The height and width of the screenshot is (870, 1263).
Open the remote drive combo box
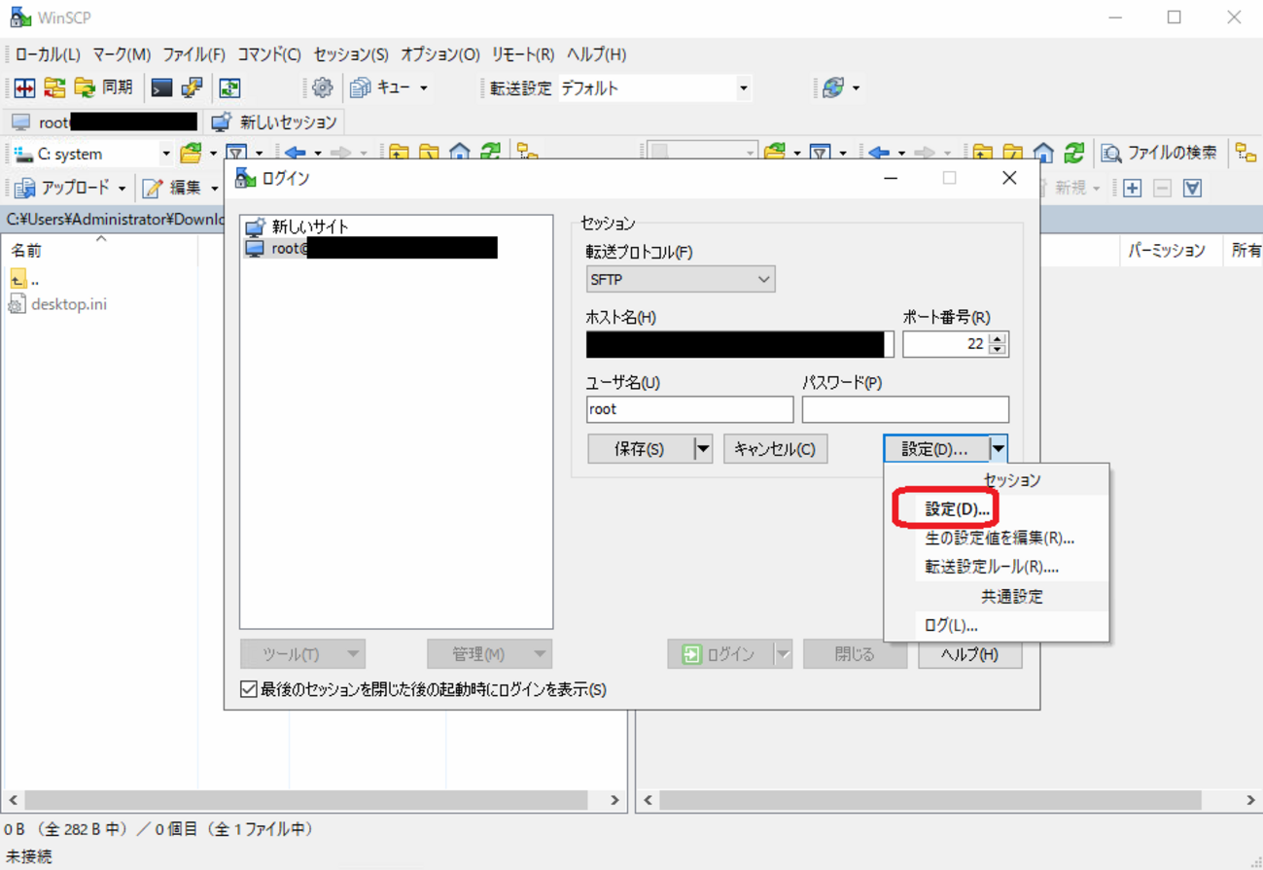(703, 154)
